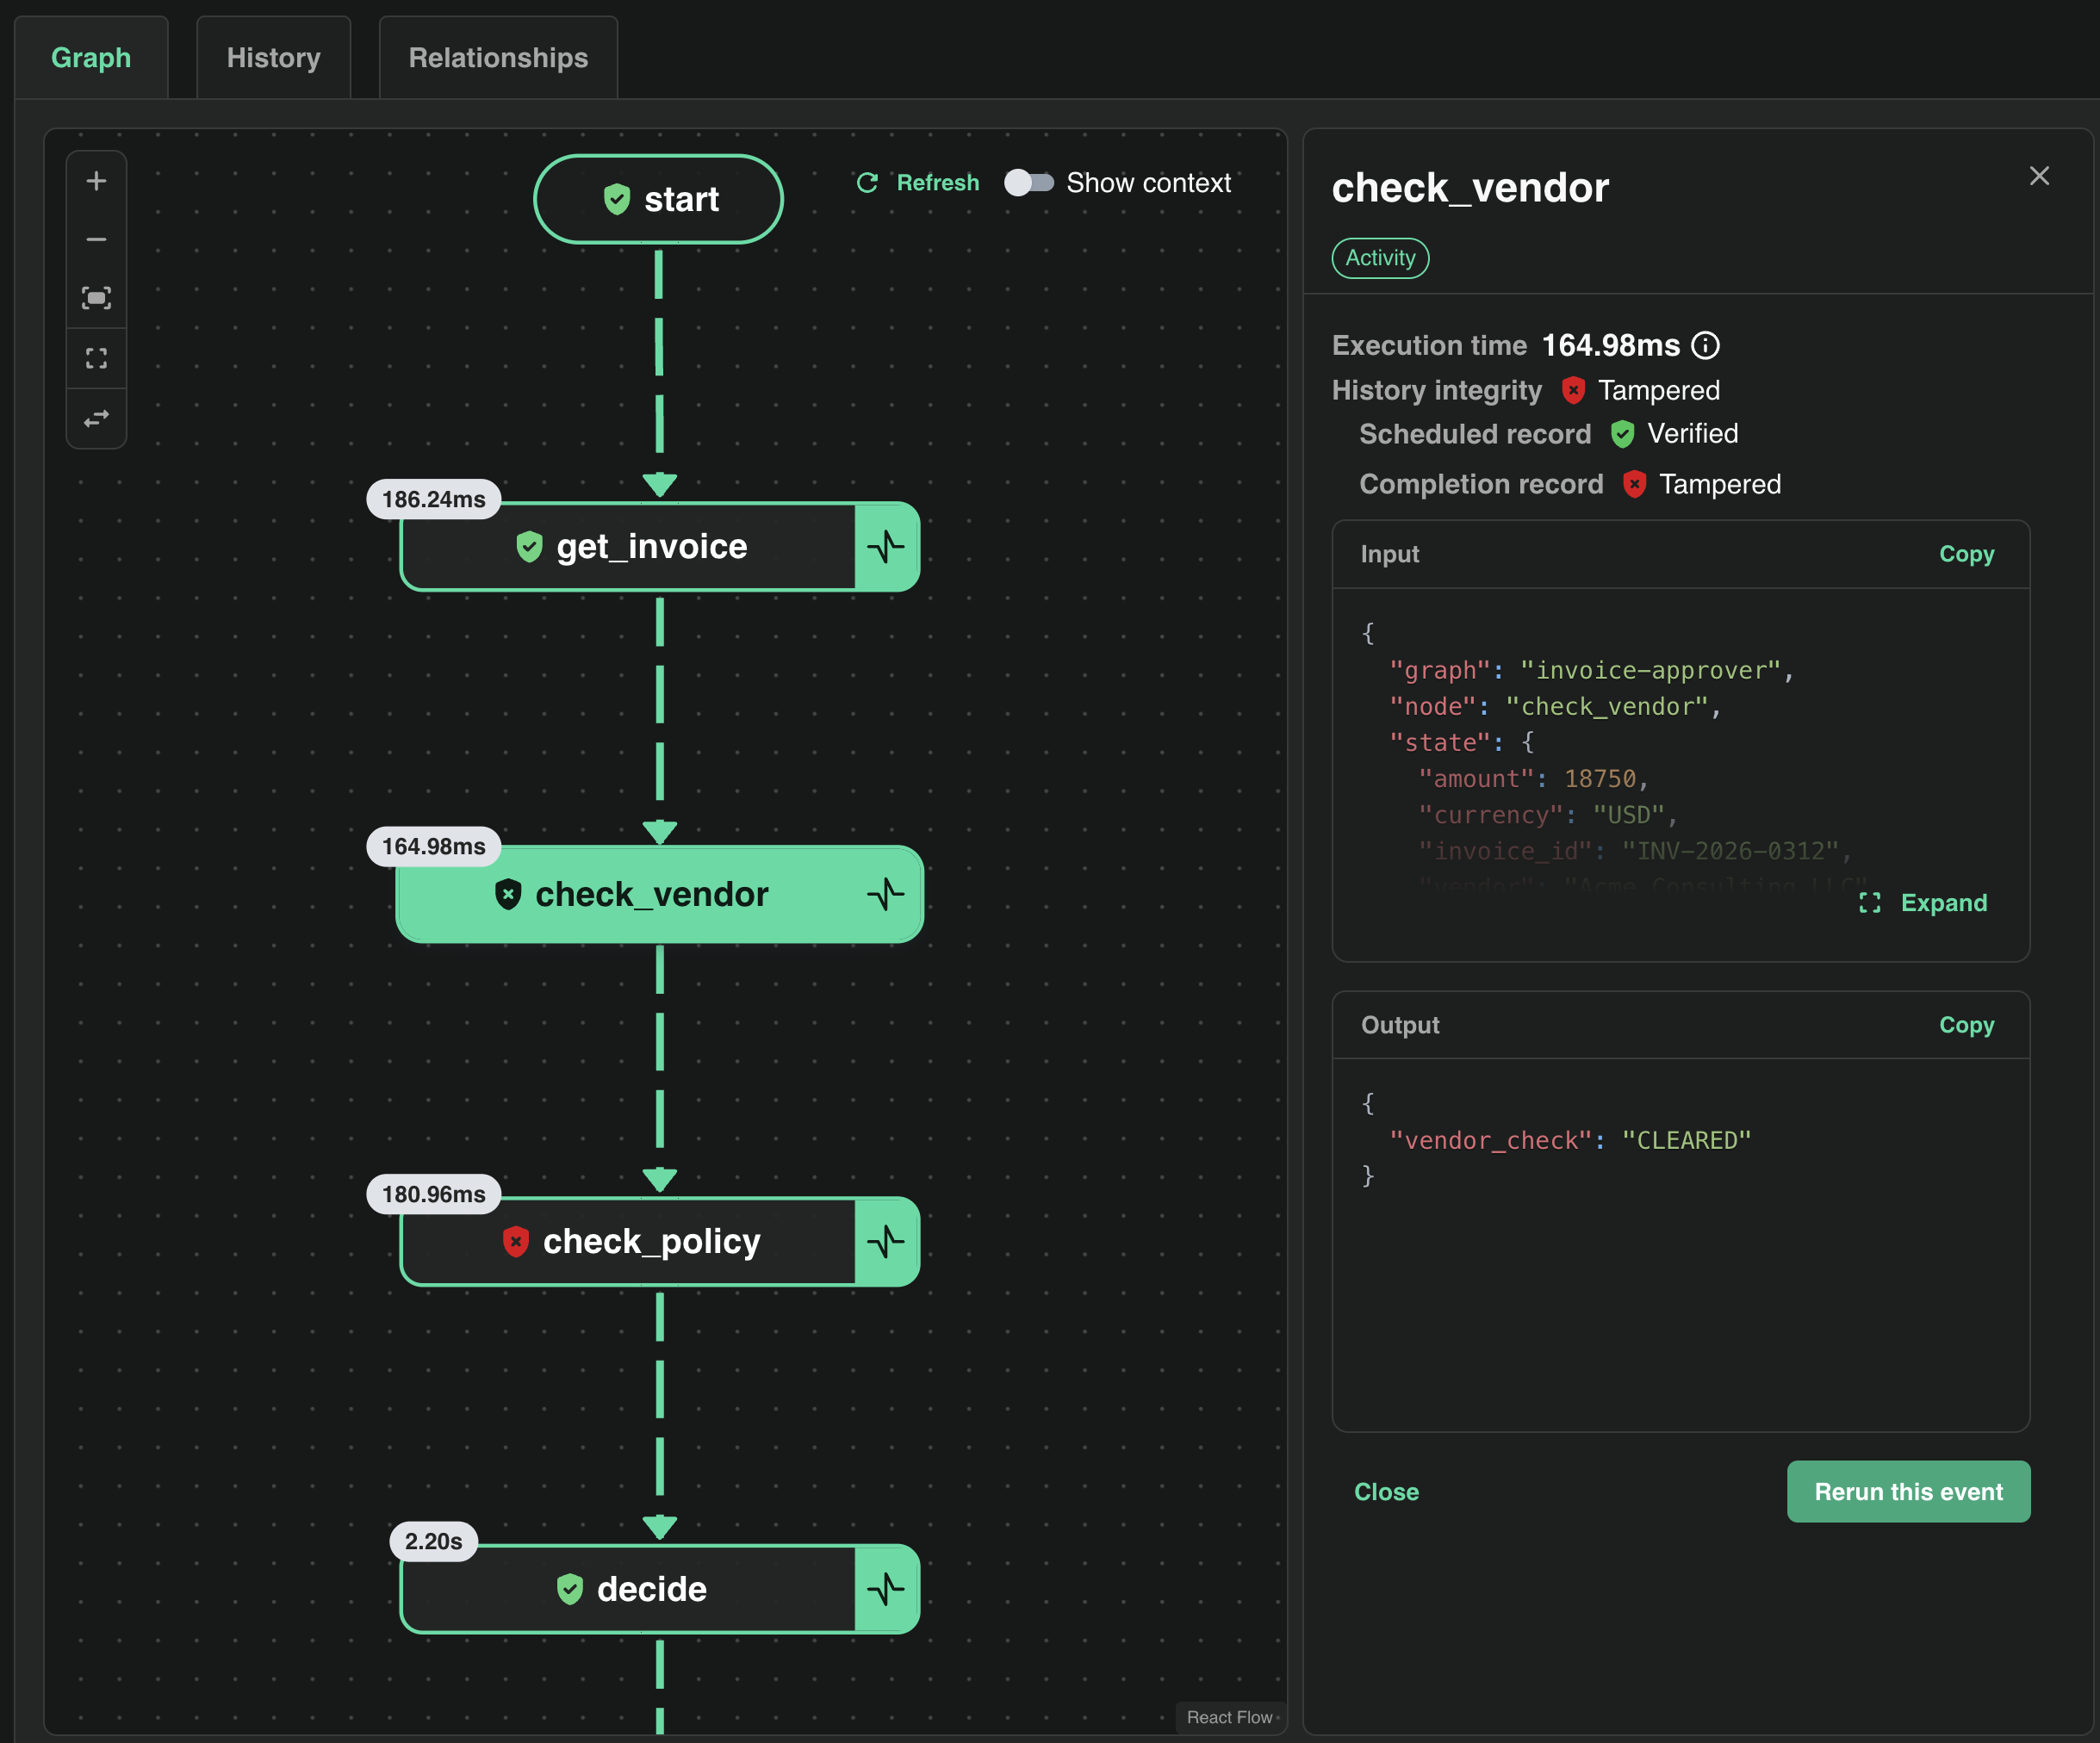Screen dimensions: 2100x1743
Task: Click History integrity tampered shield icon
Action: point(1573,390)
